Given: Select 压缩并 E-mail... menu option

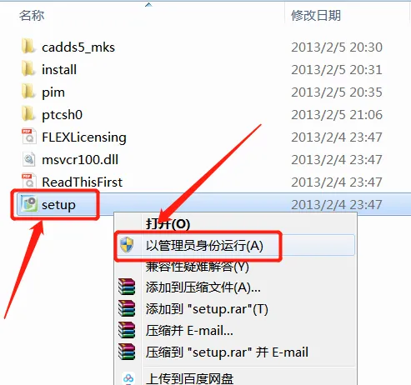Looking at the screenshot, I should click(x=189, y=331).
